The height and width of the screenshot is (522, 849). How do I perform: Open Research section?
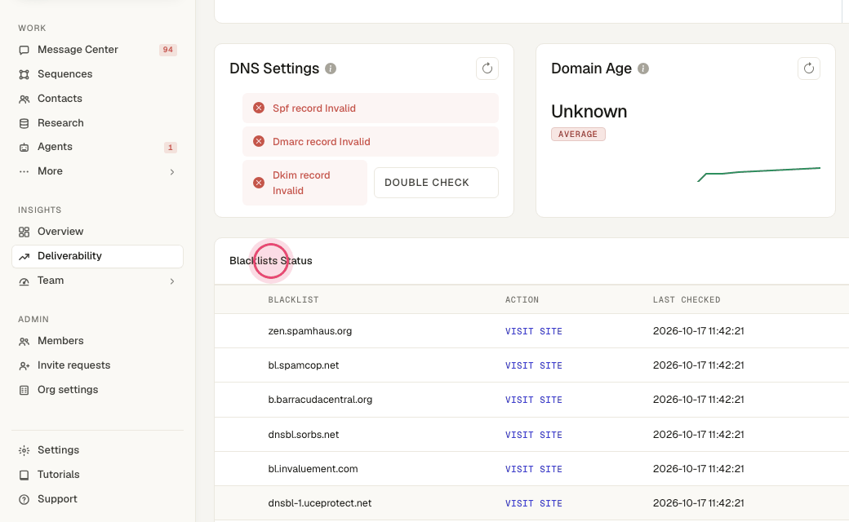97,123
